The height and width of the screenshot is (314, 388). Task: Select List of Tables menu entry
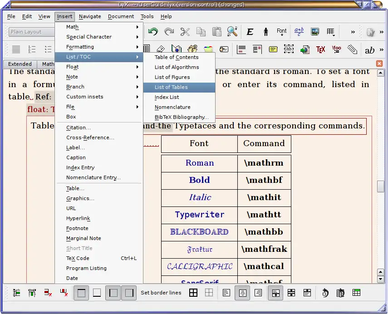(171, 87)
